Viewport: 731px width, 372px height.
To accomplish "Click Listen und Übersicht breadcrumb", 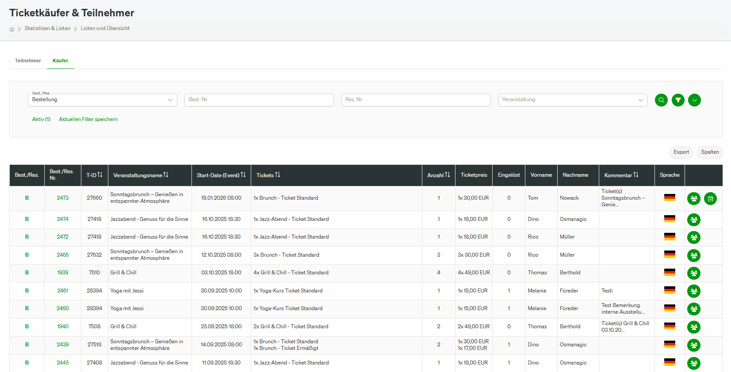I will click(105, 28).
